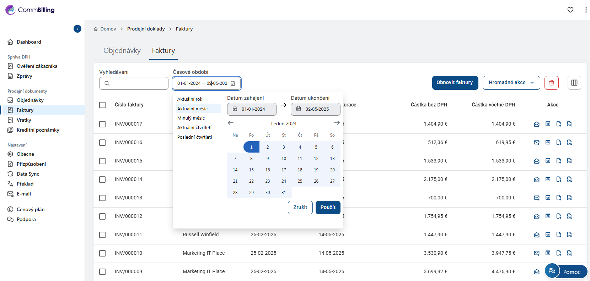Expand the Hromadné akce dropdown
590x281 pixels.
[x=511, y=83]
